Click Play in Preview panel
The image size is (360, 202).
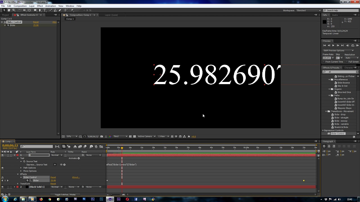pos(333,45)
